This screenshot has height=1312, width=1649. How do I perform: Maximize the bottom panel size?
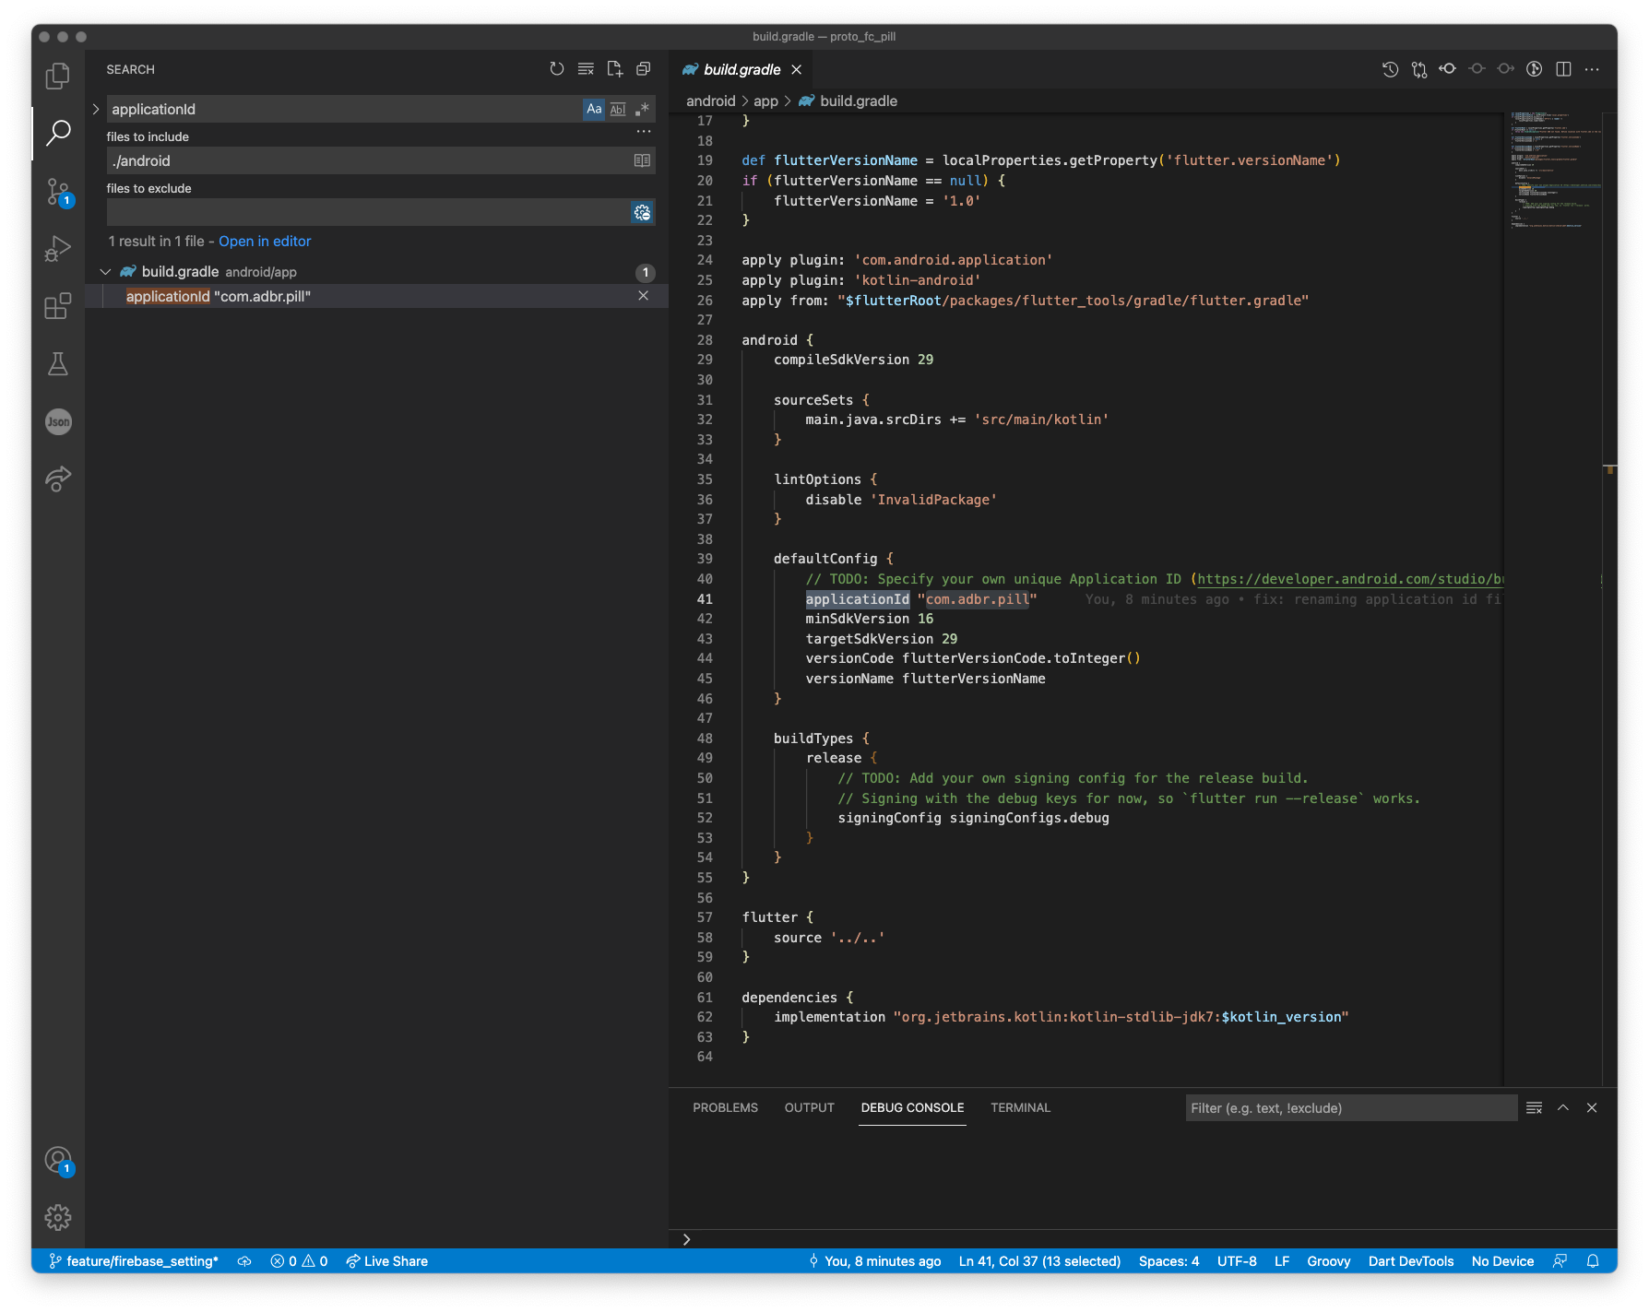[x=1563, y=1108]
